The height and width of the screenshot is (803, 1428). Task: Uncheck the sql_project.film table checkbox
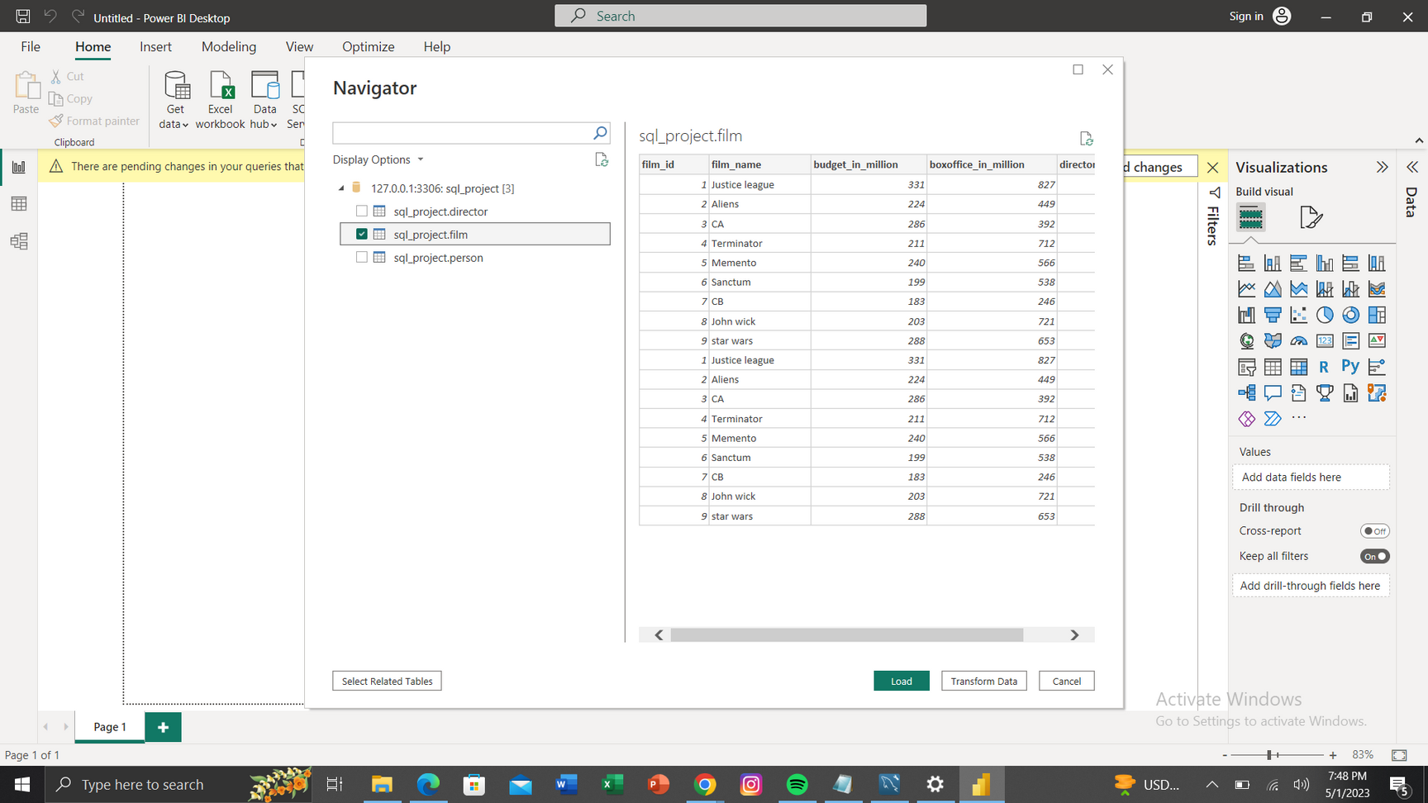[362, 235]
